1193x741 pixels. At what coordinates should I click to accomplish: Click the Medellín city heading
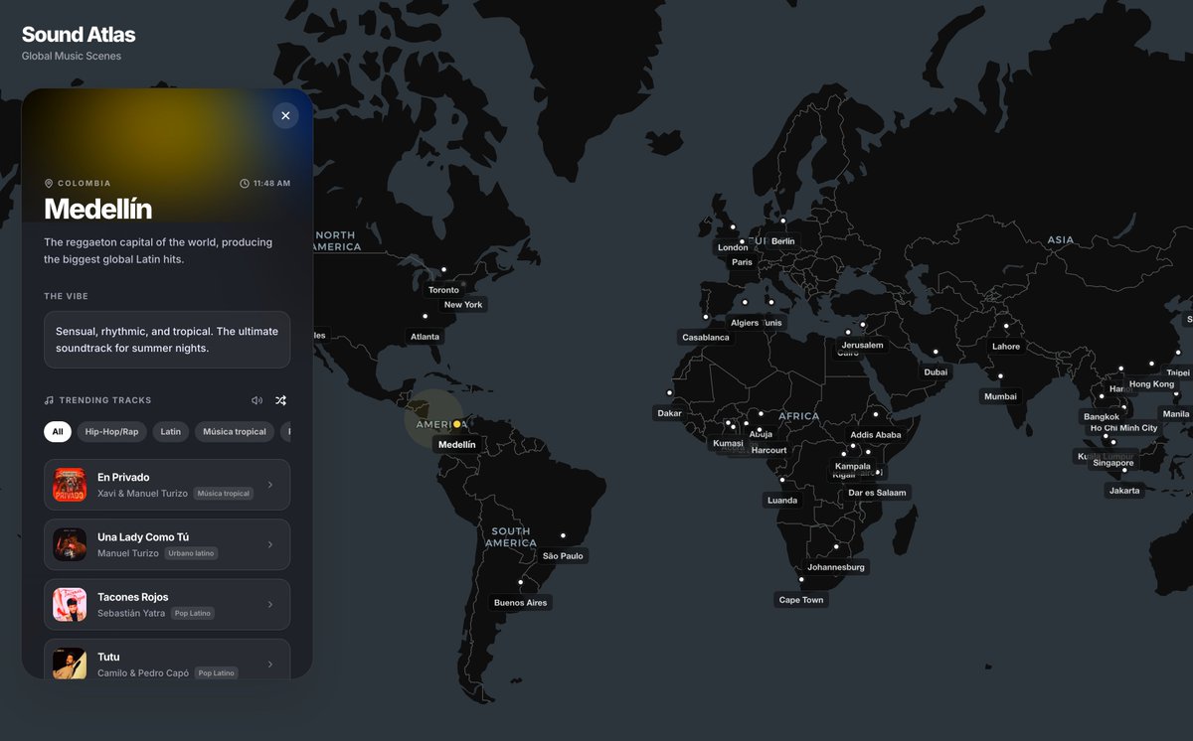[97, 209]
